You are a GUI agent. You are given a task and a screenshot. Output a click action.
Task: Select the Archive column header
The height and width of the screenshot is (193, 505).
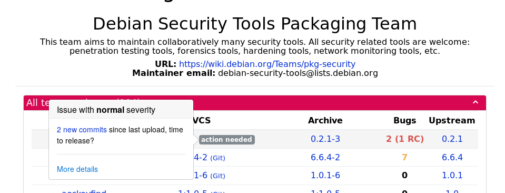point(325,121)
